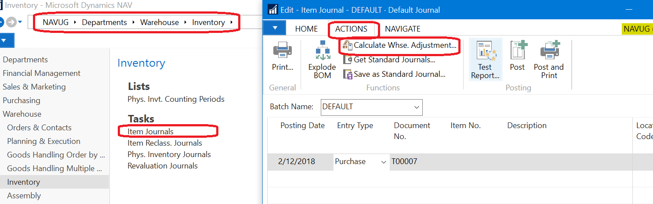Open Calculate Whse. Adjustment function
Viewport: 653px width, 204px height.
point(405,45)
